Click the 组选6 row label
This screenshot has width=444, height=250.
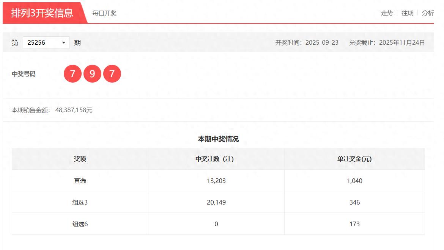pyautogui.click(x=80, y=224)
